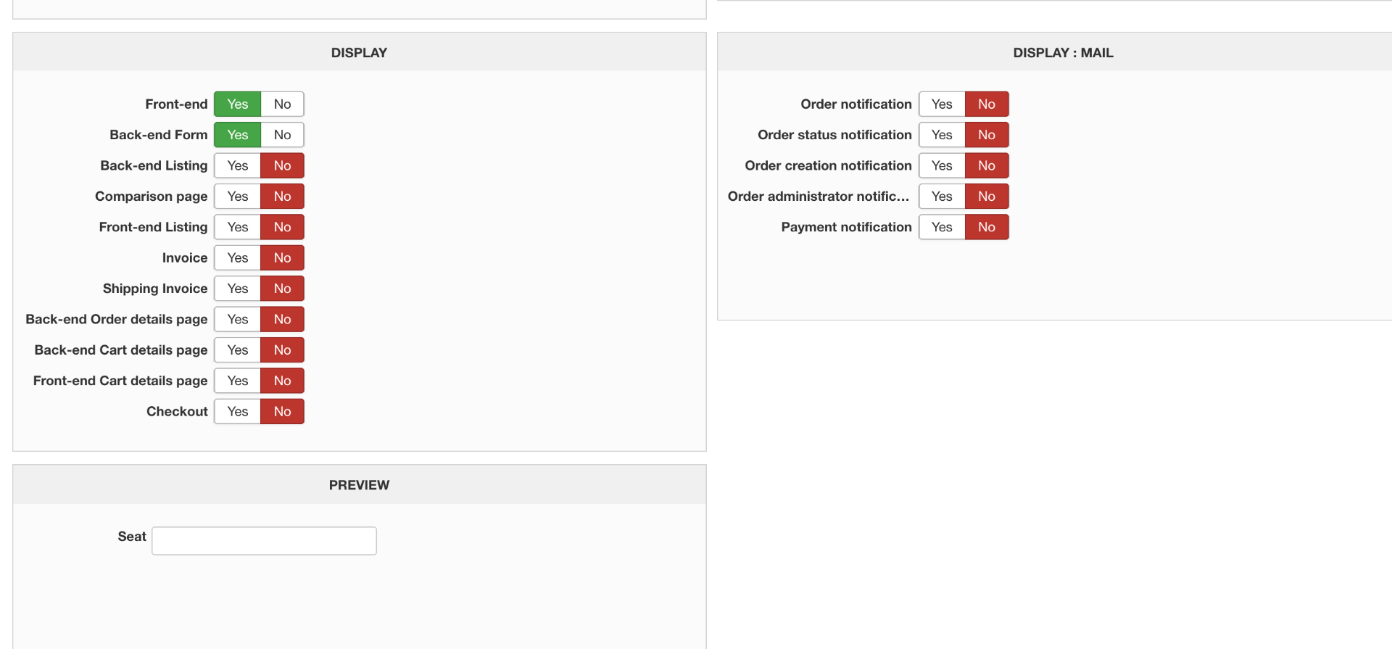
Task: Enable Back-end Listing with Yes
Action: pyautogui.click(x=237, y=165)
